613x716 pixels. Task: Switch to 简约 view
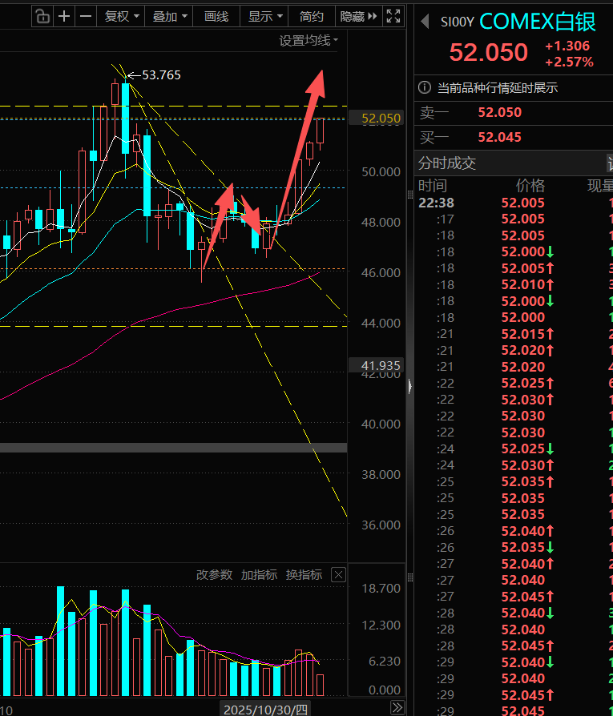click(x=311, y=17)
